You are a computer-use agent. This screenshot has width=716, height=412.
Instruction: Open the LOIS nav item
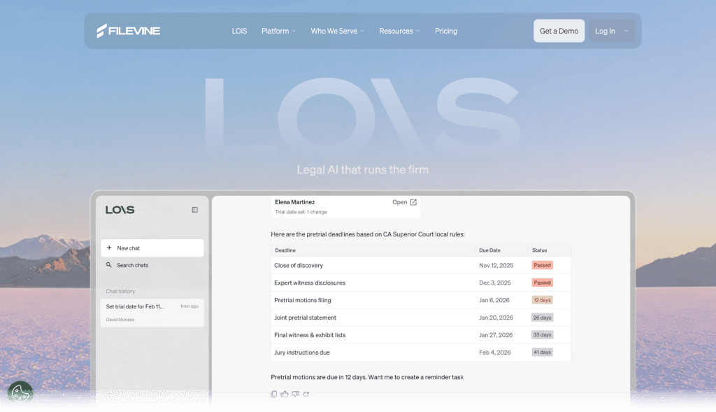tap(239, 31)
